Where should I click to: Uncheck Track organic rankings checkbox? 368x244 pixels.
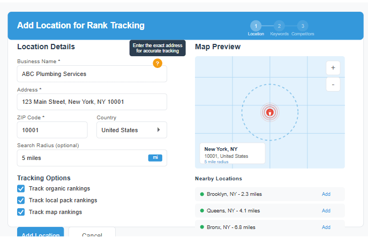pyautogui.click(x=21, y=188)
